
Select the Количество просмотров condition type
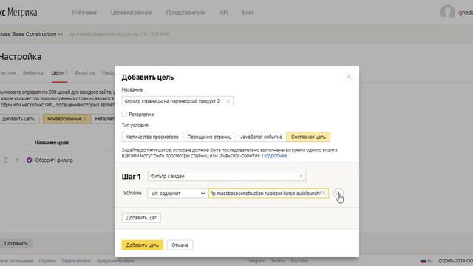(152, 137)
